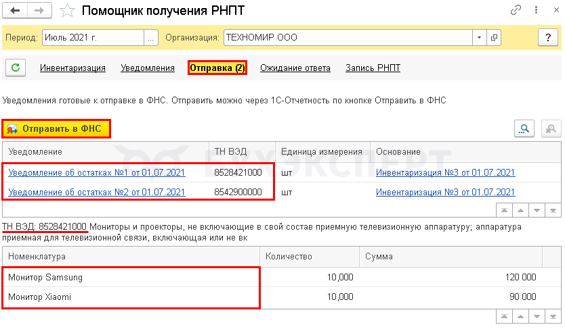The image size is (565, 329).
Task: Move down one row in Номенклатура table
Action: (537, 316)
